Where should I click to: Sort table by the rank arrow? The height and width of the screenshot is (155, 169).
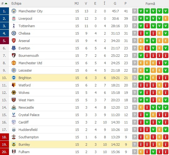[x=6, y=3]
